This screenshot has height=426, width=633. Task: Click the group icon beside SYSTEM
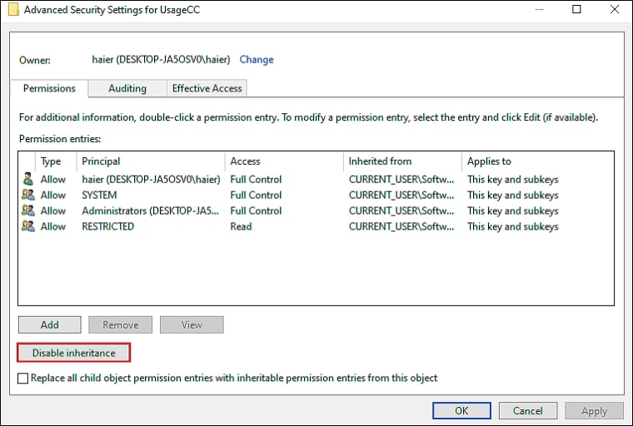(x=27, y=195)
